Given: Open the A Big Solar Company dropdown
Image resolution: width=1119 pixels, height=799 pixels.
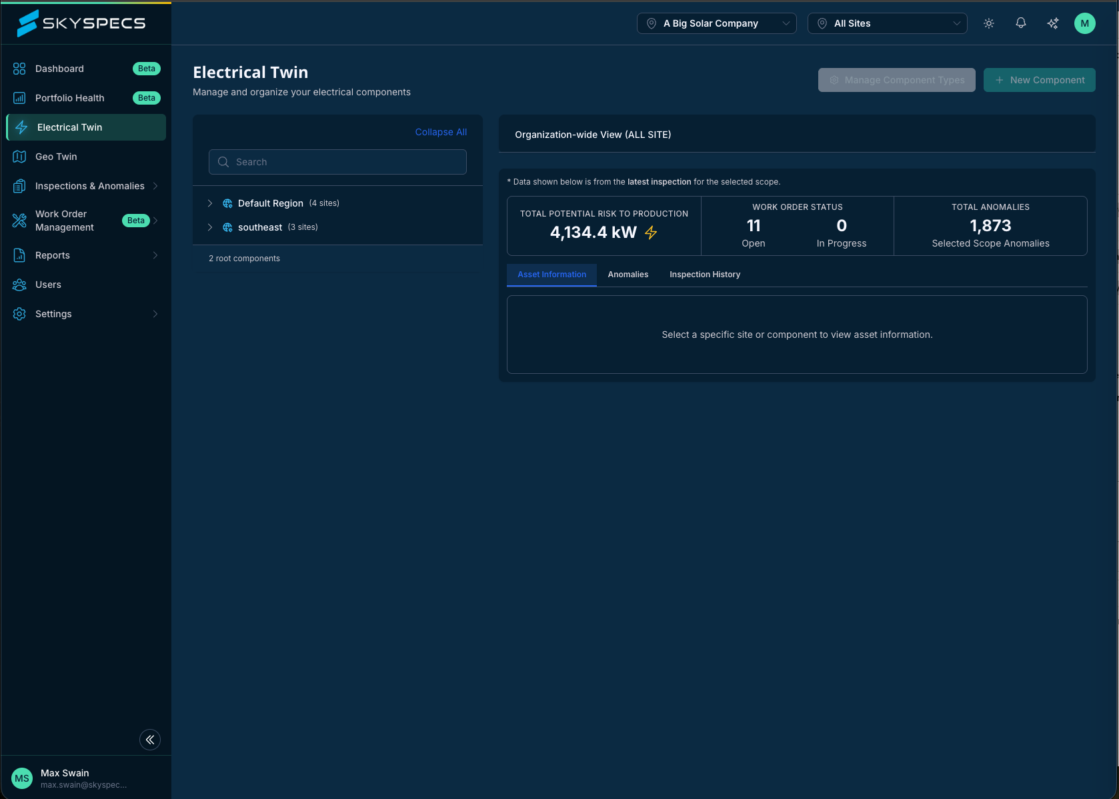Looking at the screenshot, I should [x=717, y=23].
